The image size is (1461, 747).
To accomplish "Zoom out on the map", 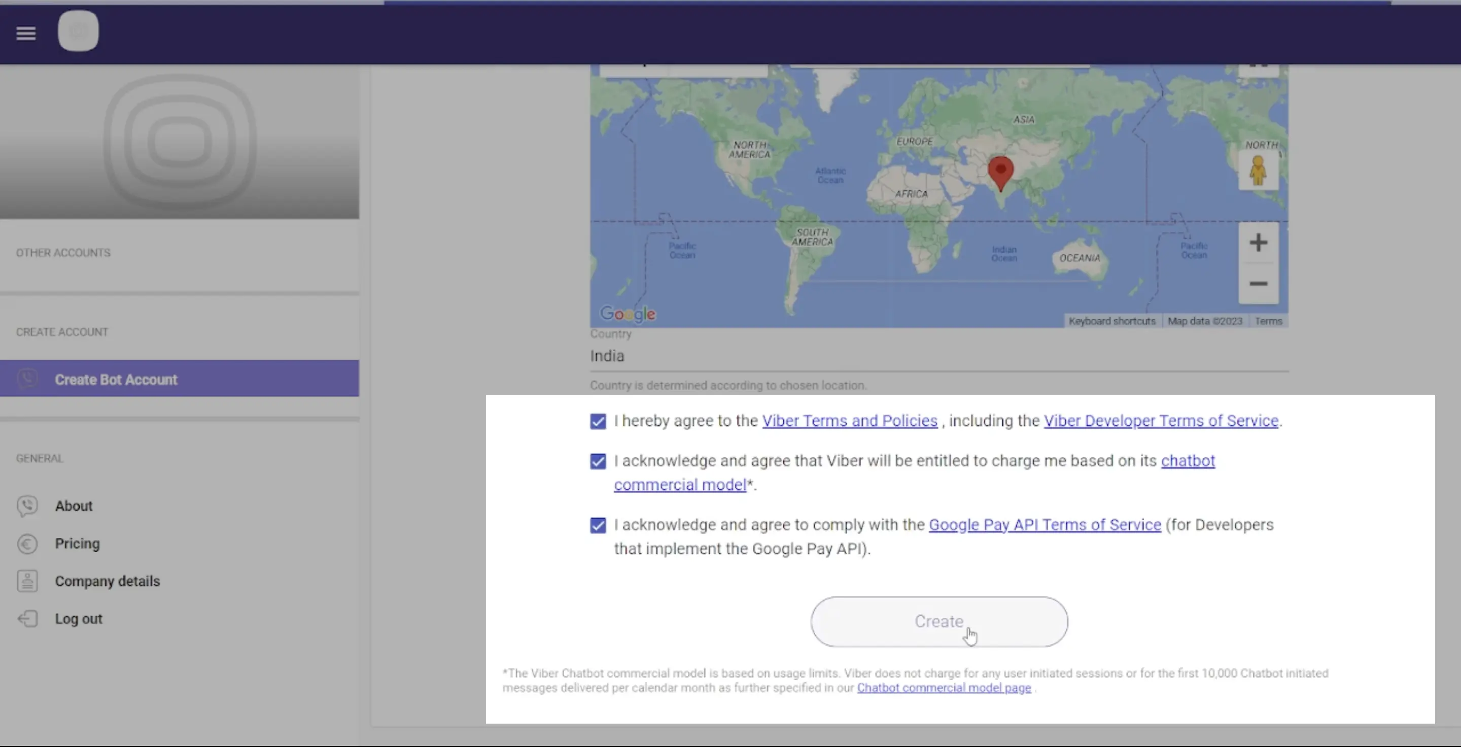I will pos(1259,284).
